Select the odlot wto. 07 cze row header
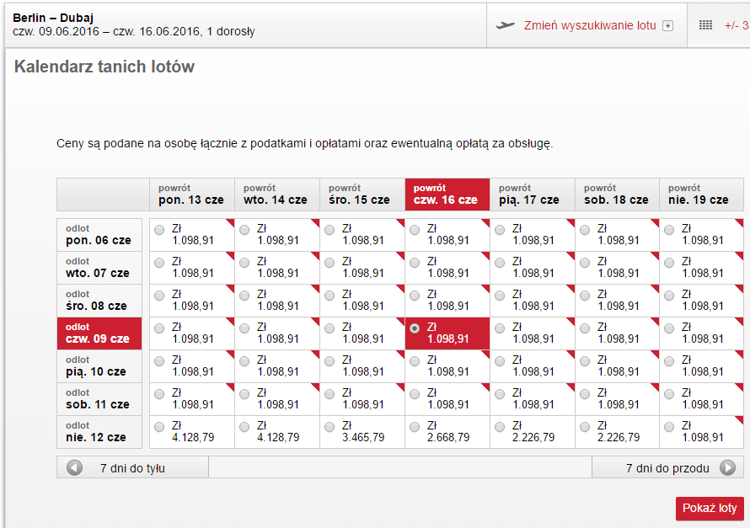750x528 pixels. [x=99, y=268]
